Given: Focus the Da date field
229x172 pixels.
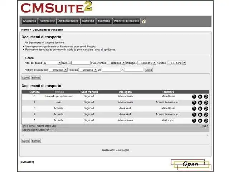Looking at the screenshot, I should coord(111,70).
